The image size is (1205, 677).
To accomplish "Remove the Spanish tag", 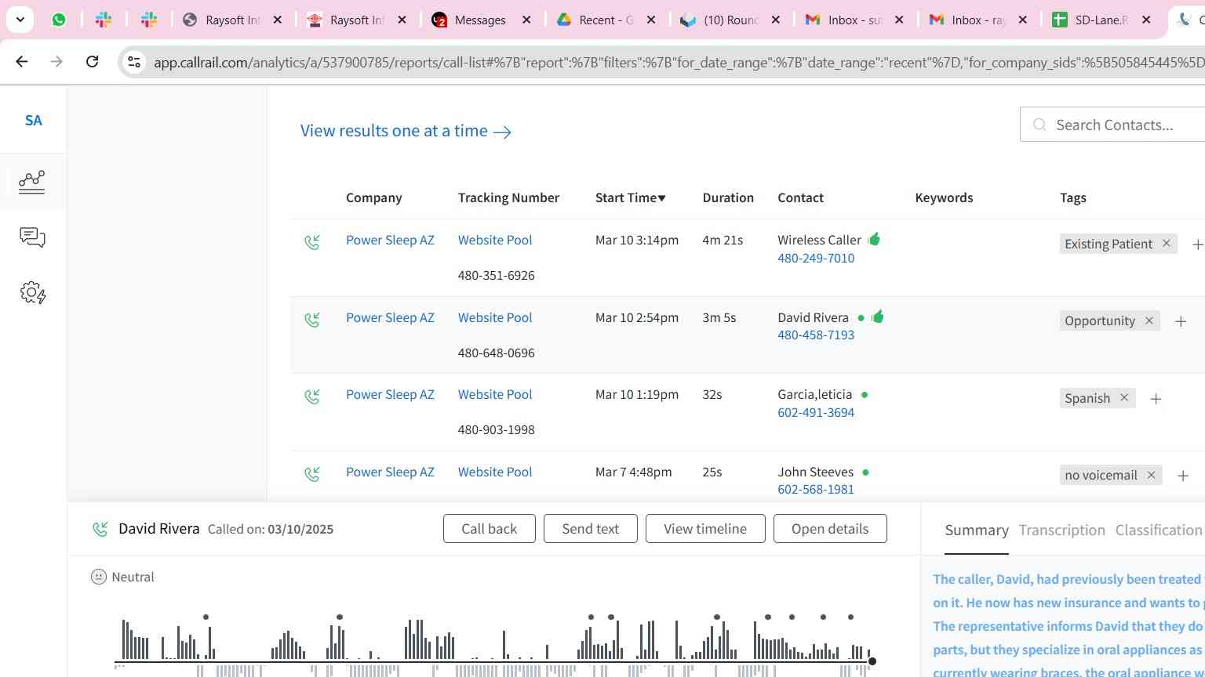I will [x=1124, y=398].
